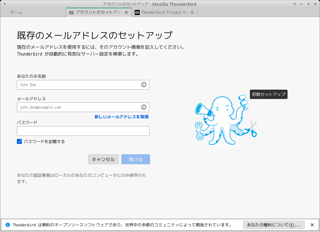Viewport: 320px width, 232px height.
Task: Click the octopus setup illustration
Action: [x=226, y=121]
